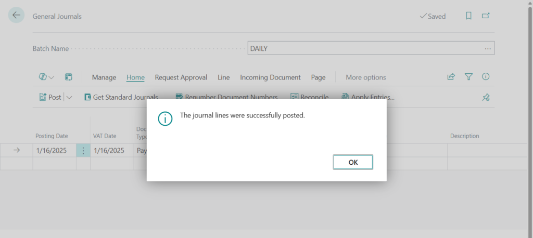Click the Batch Name field DAILY
Image resolution: width=533 pixels, height=238 pixels.
pos(364,48)
